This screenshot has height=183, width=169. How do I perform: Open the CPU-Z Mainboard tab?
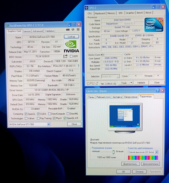[100, 13]
